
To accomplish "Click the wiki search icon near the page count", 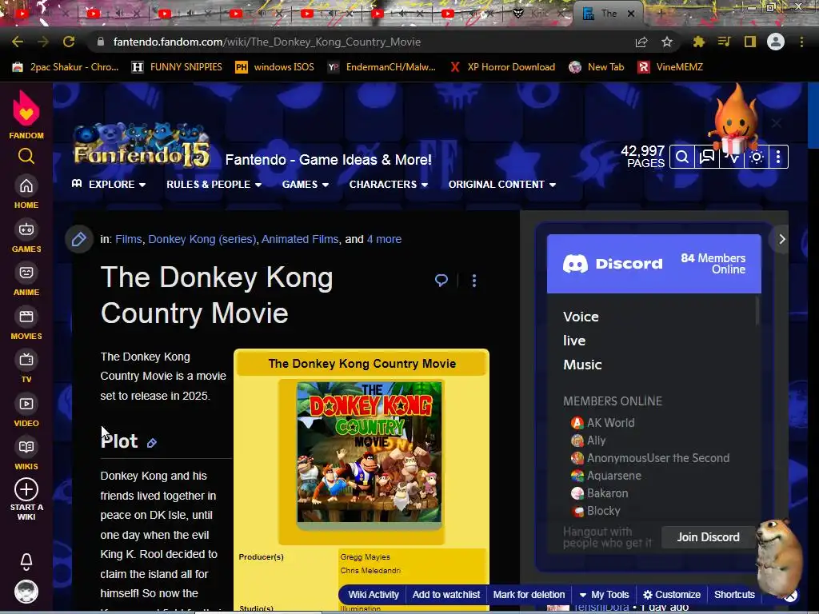I will [x=681, y=157].
